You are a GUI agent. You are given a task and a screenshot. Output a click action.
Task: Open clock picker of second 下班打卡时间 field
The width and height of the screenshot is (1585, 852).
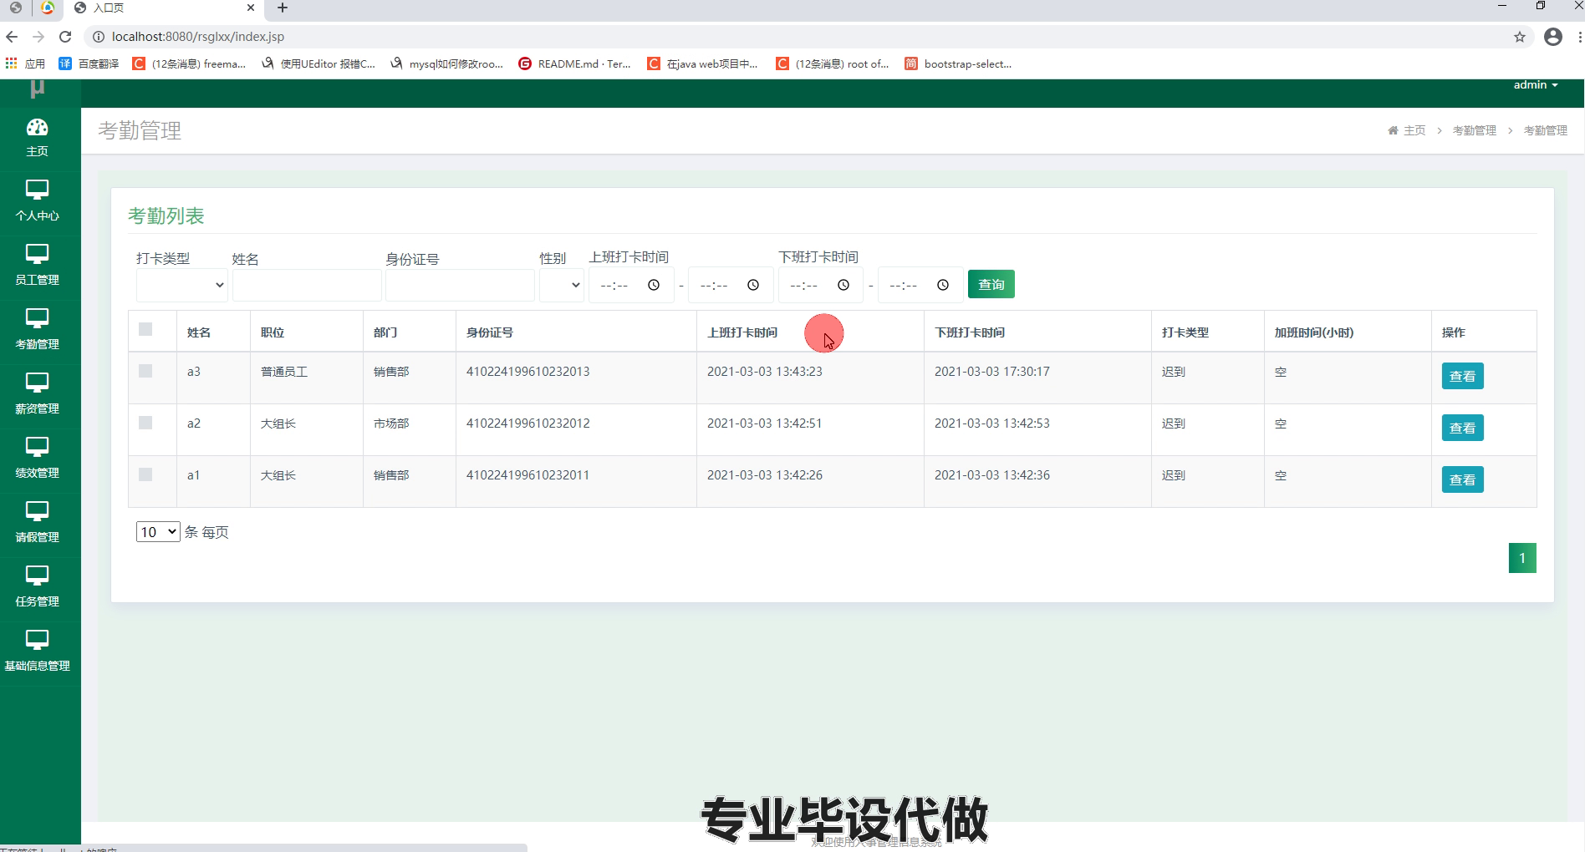point(943,285)
